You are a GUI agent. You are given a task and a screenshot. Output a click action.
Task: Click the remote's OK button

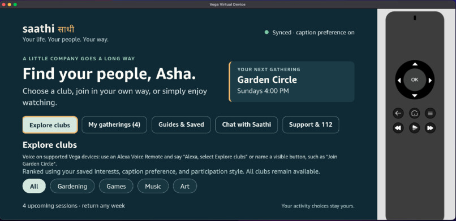pos(414,79)
